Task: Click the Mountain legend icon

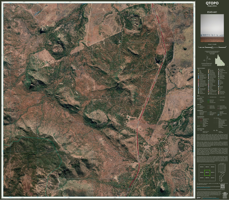Action: (x=219, y=88)
